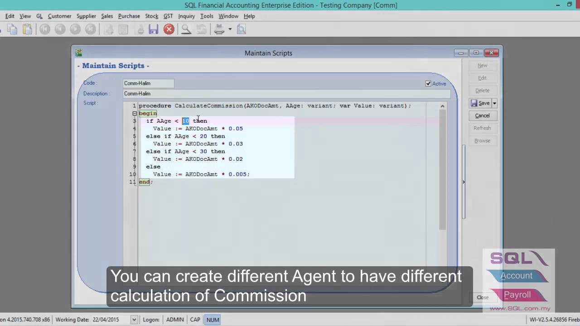Click the New button in side panel
This screenshot has width=580, height=326.
482,66
